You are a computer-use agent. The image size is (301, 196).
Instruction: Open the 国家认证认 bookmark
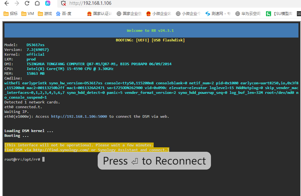pos(99,14)
